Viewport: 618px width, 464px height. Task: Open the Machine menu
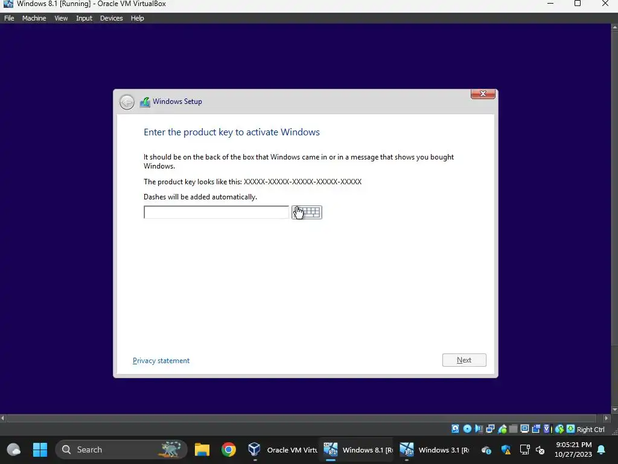(34, 18)
